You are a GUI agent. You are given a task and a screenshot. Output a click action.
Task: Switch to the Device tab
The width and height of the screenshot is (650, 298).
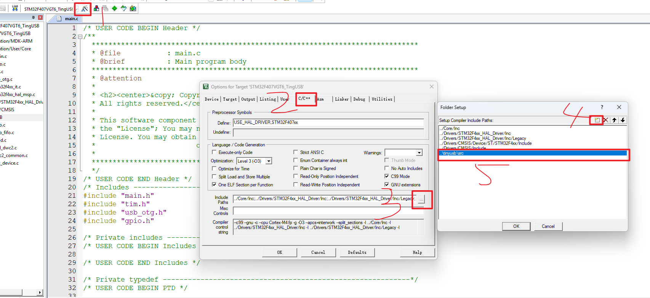tap(211, 99)
